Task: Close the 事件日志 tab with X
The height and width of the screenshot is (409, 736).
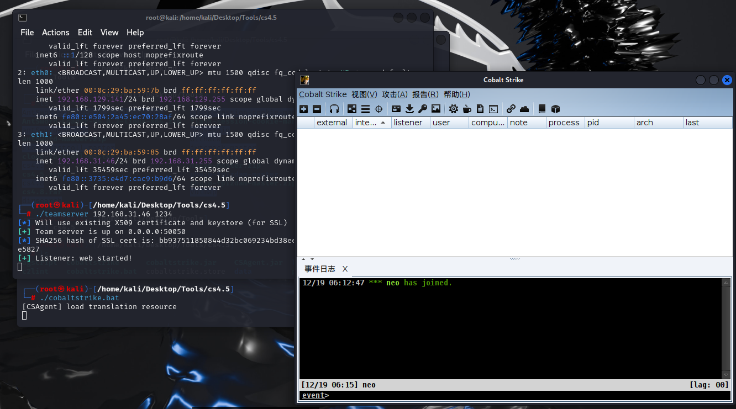Action: coord(345,269)
